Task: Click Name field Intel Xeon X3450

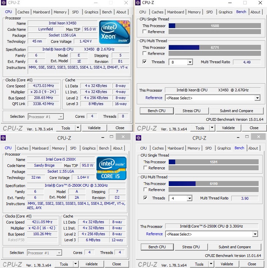Action: pyautogui.click(x=62, y=23)
